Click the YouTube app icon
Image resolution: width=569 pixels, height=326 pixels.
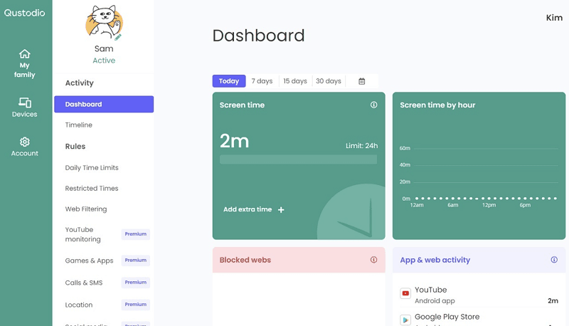pos(405,293)
